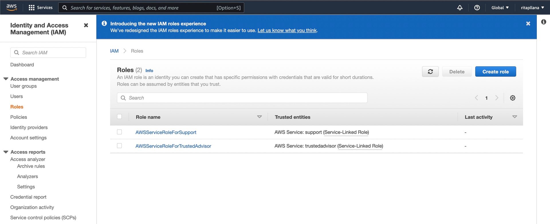The width and height of the screenshot is (550, 224).
Task: Click the Roles Info link
Action: [149, 71]
